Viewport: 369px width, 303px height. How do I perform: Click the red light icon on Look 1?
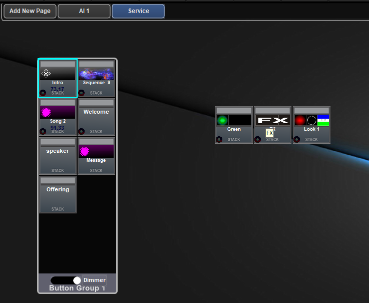pos(300,120)
